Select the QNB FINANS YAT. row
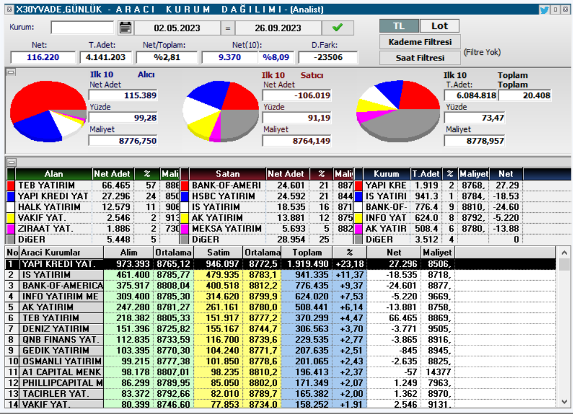The image size is (573, 414). [x=280, y=340]
